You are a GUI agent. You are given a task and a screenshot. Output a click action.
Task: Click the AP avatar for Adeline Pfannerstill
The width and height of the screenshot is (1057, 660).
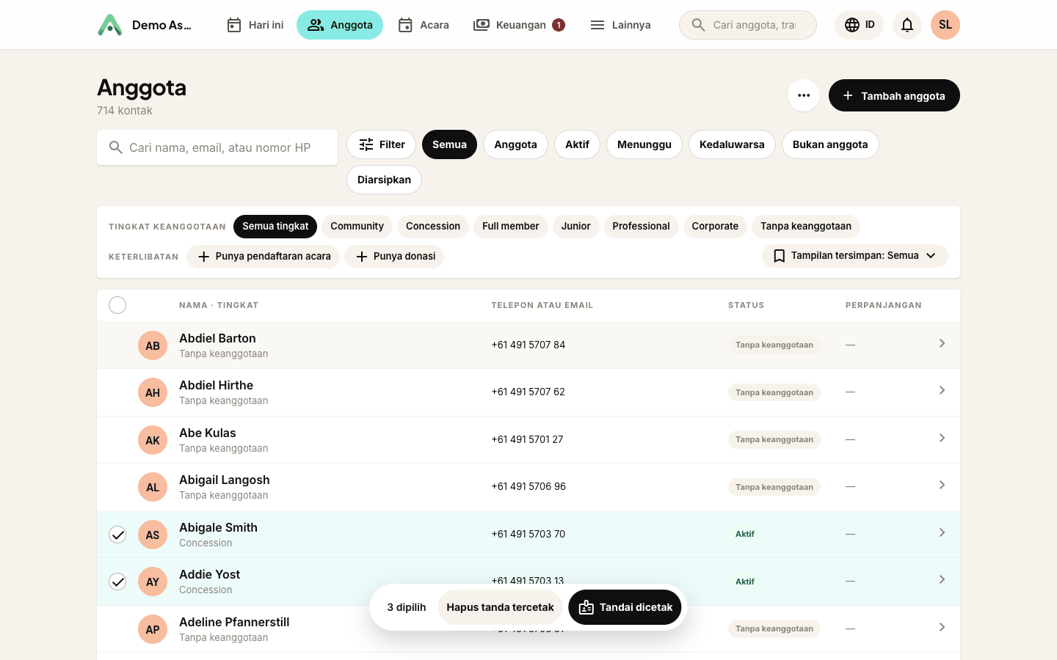point(153,629)
